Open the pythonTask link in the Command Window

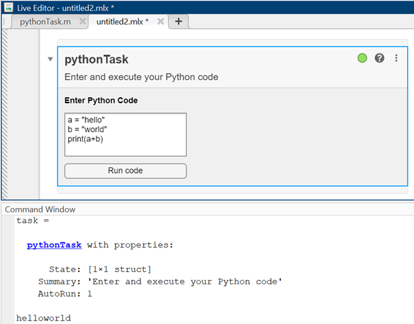pyautogui.click(x=54, y=245)
